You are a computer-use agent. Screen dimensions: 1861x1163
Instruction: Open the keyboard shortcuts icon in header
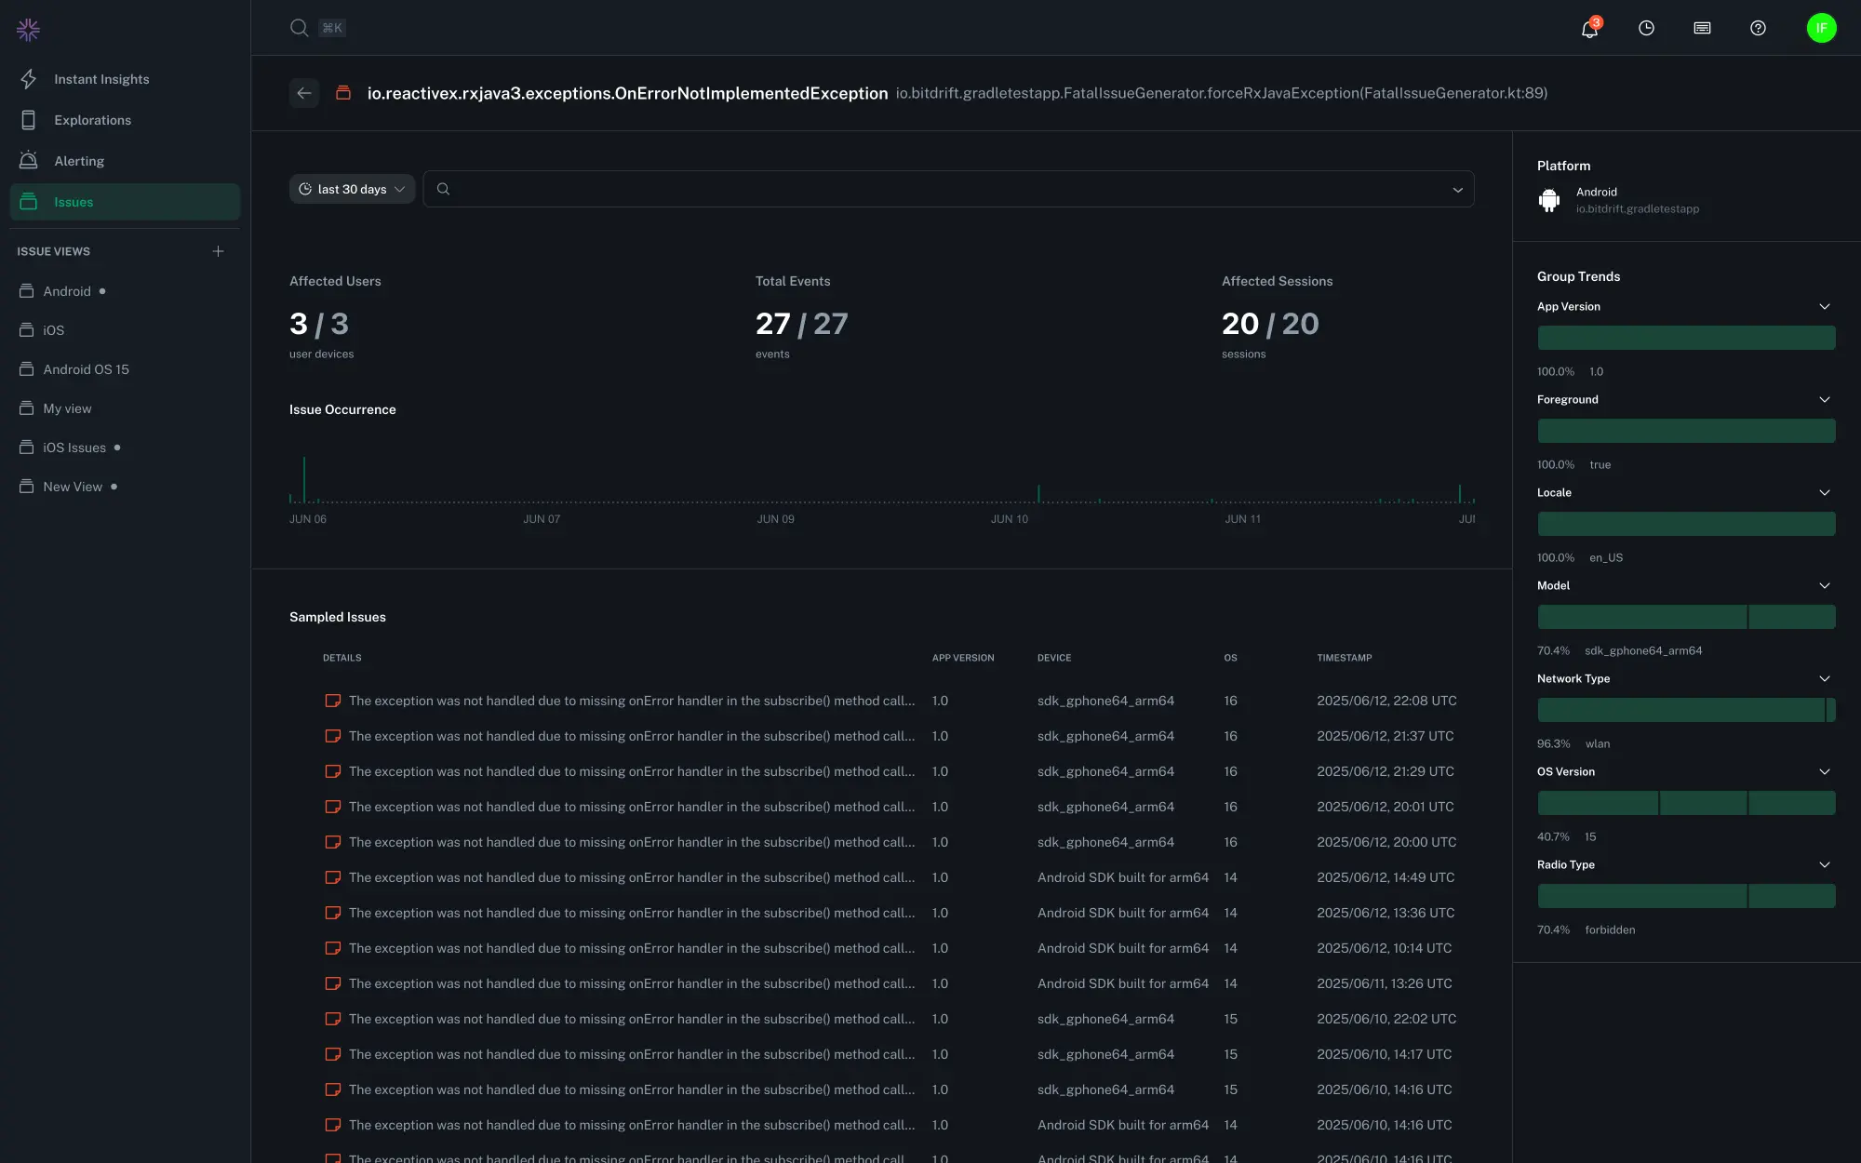click(x=1702, y=28)
